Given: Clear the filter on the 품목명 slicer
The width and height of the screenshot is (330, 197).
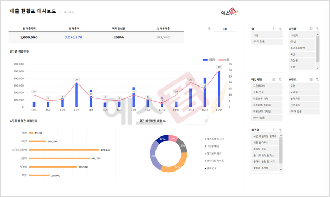Looking at the screenshot, I should pyautogui.click(x=280, y=130).
